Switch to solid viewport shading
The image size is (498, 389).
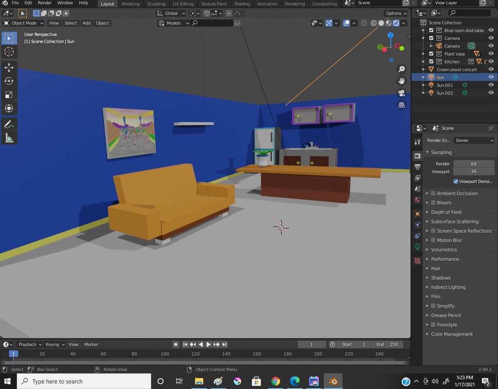pos(381,23)
